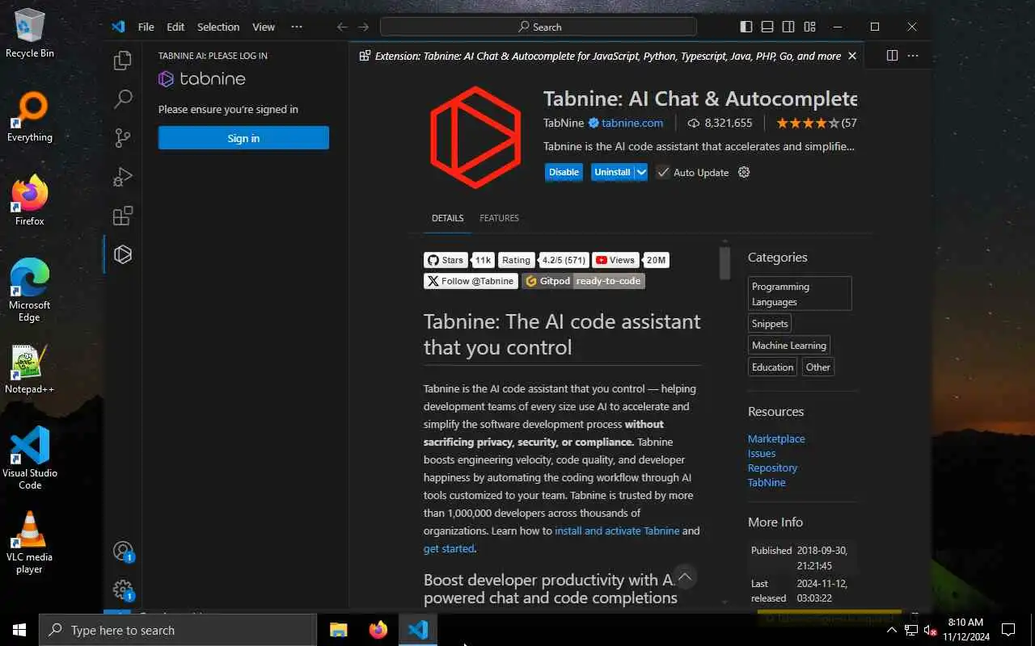Open the Issues resource link
Viewport: 1035px width, 646px height.
tap(762, 453)
